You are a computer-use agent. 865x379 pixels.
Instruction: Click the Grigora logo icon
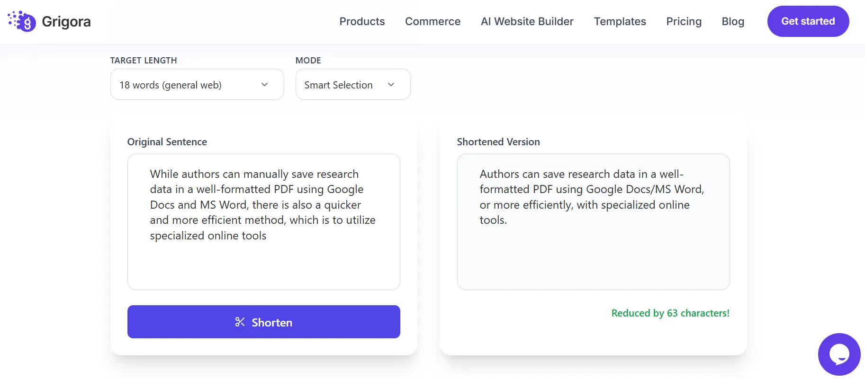tap(22, 21)
